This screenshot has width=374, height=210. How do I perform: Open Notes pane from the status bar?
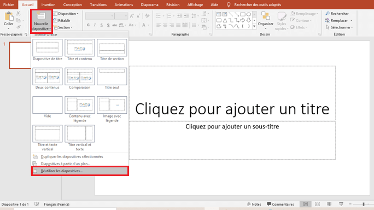coord(254,205)
